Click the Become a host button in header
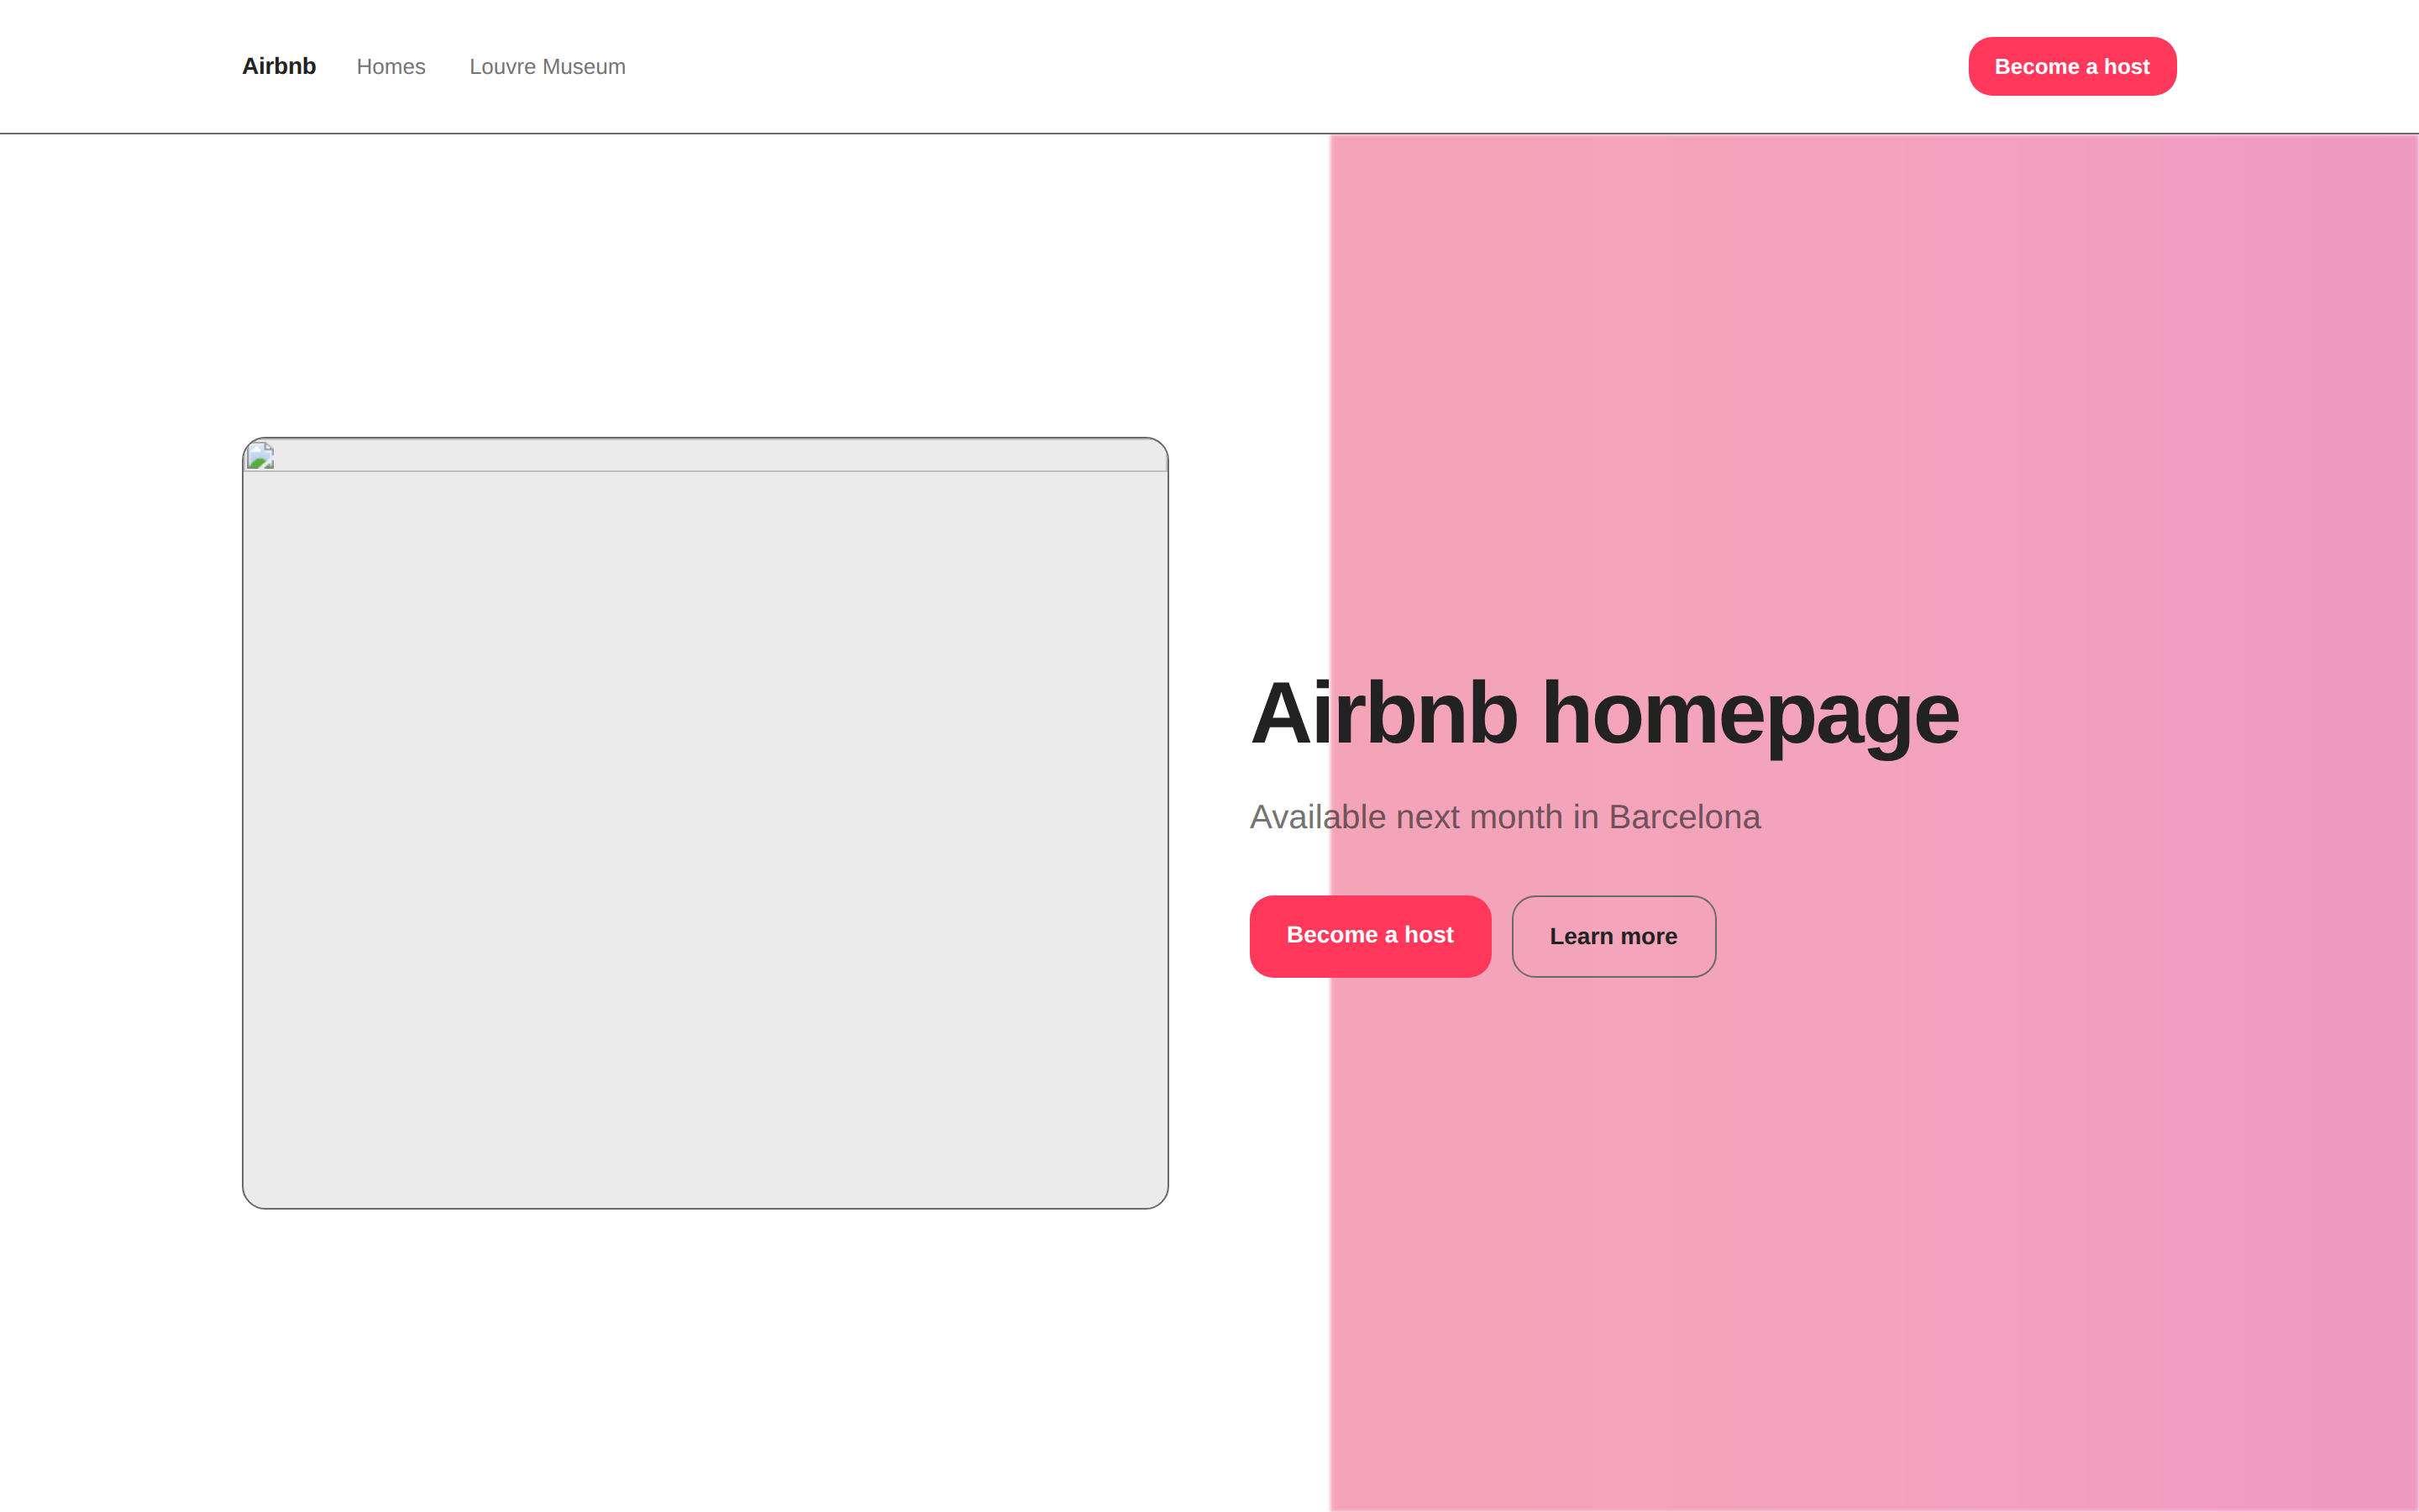 pyautogui.click(x=2072, y=66)
